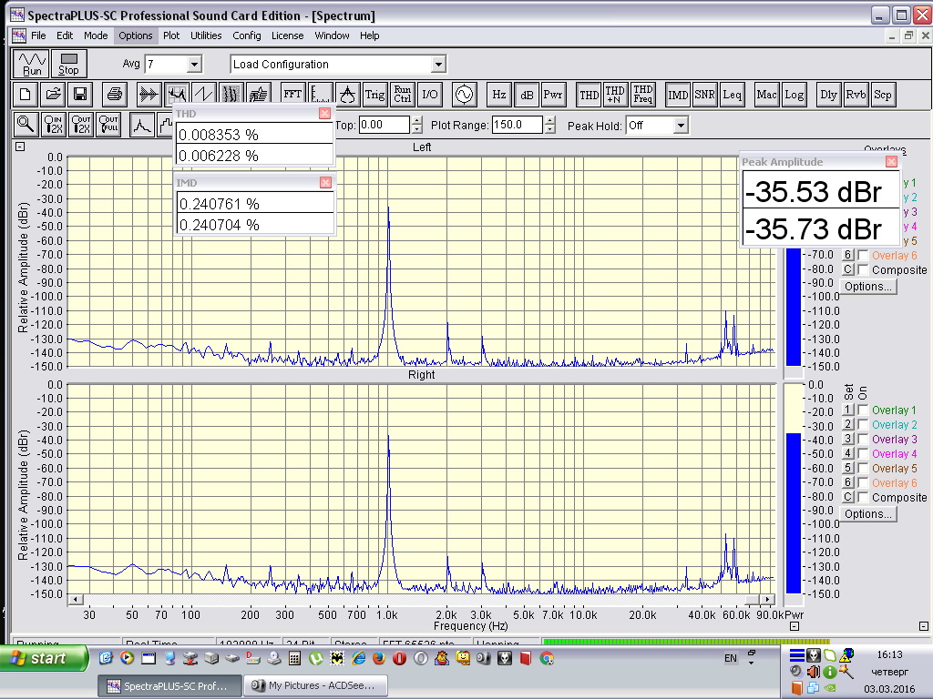Check the lower Composite checkbox
The image size is (933, 699).
pyautogui.click(x=863, y=497)
